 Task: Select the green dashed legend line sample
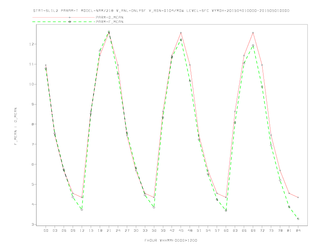coord(64,22)
